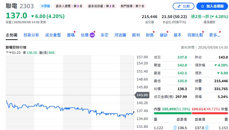Click the 昨量 331,765 value

pos(221,89)
